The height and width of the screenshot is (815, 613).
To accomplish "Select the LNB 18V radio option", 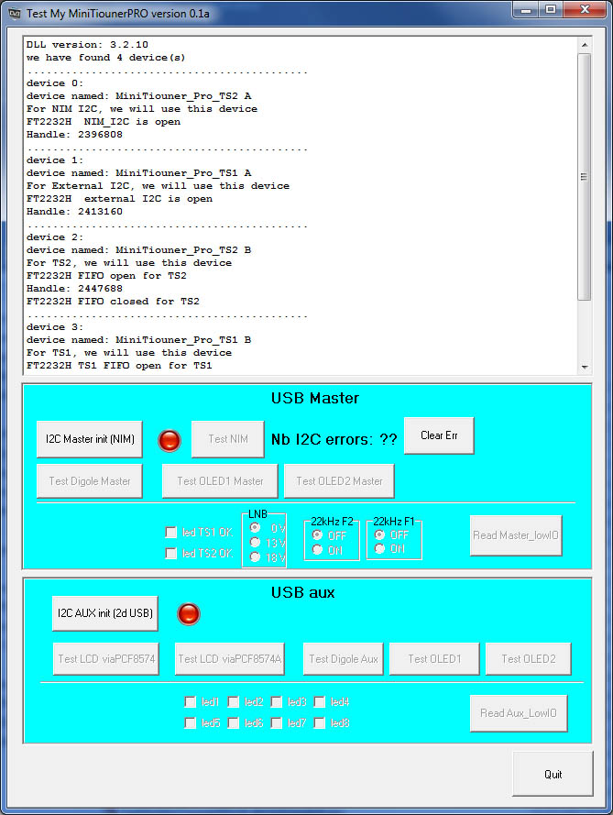I will point(255,556).
